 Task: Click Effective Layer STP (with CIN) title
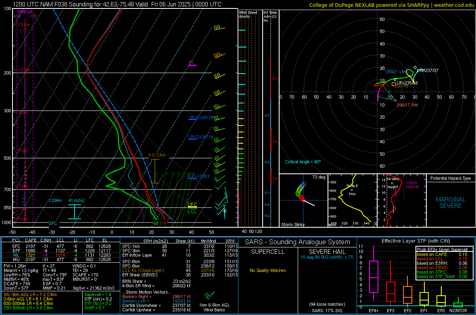[416, 241]
